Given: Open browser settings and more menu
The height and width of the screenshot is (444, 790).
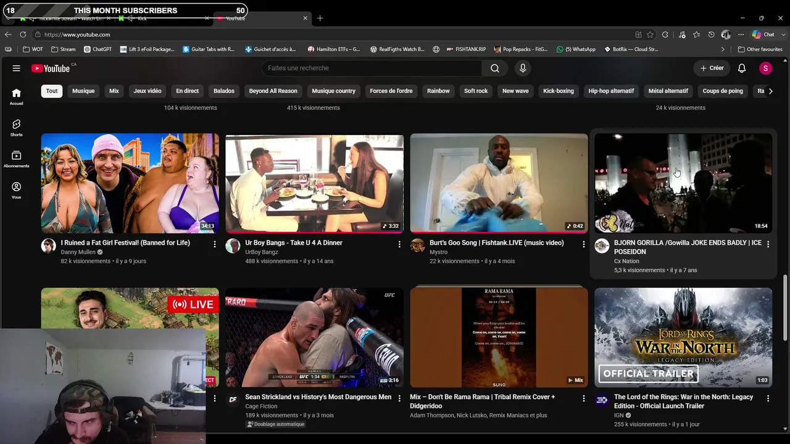Looking at the screenshot, I should (741, 35).
